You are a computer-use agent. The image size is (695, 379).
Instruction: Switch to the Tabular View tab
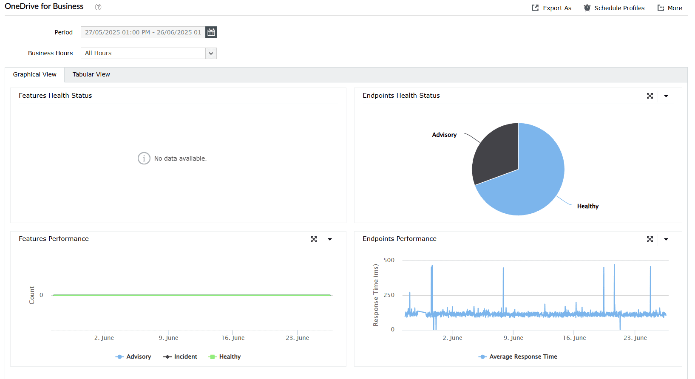pos(91,74)
